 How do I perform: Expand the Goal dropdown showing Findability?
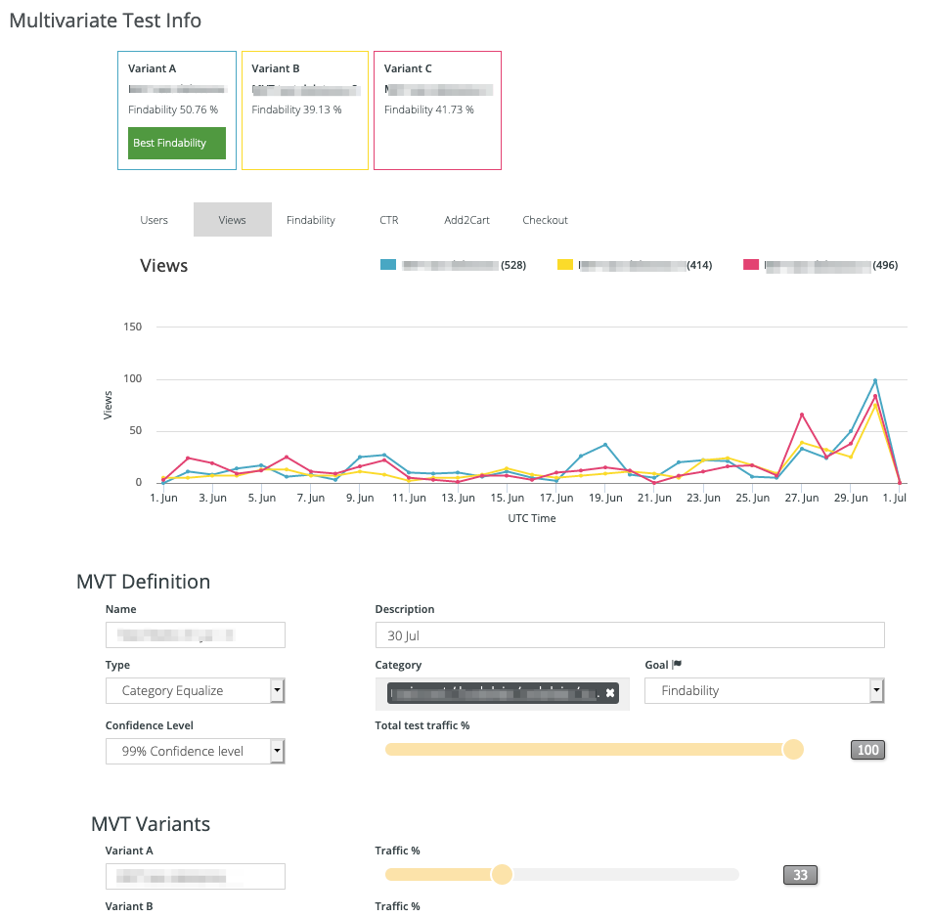coord(764,691)
